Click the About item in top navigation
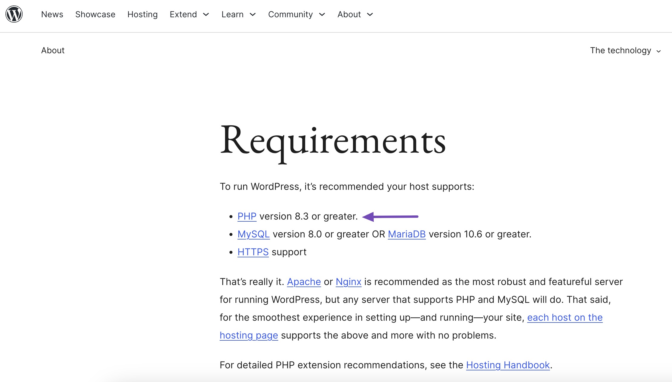 pyautogui.click(x=349, y=14)
